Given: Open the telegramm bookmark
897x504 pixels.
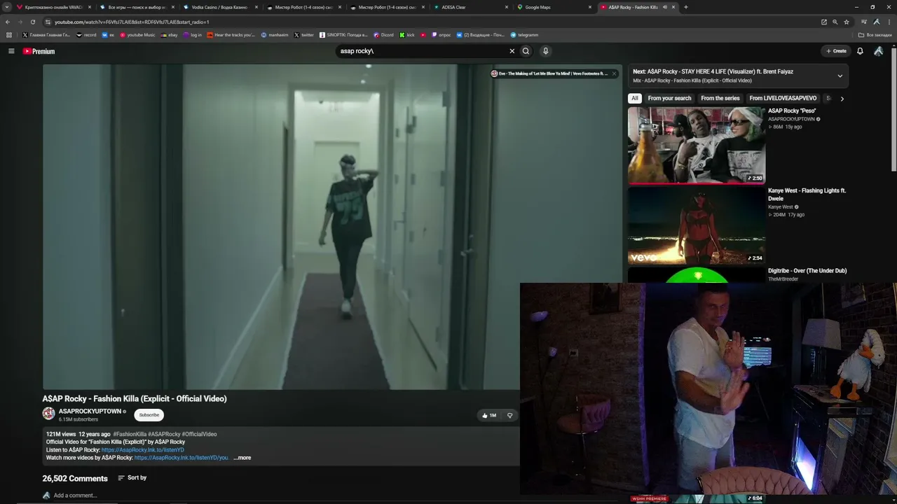Looking at the screenshot, I should coord(524,35).
